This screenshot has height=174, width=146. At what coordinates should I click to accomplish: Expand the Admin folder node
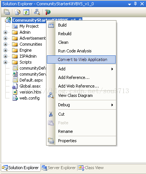point(5,32)
